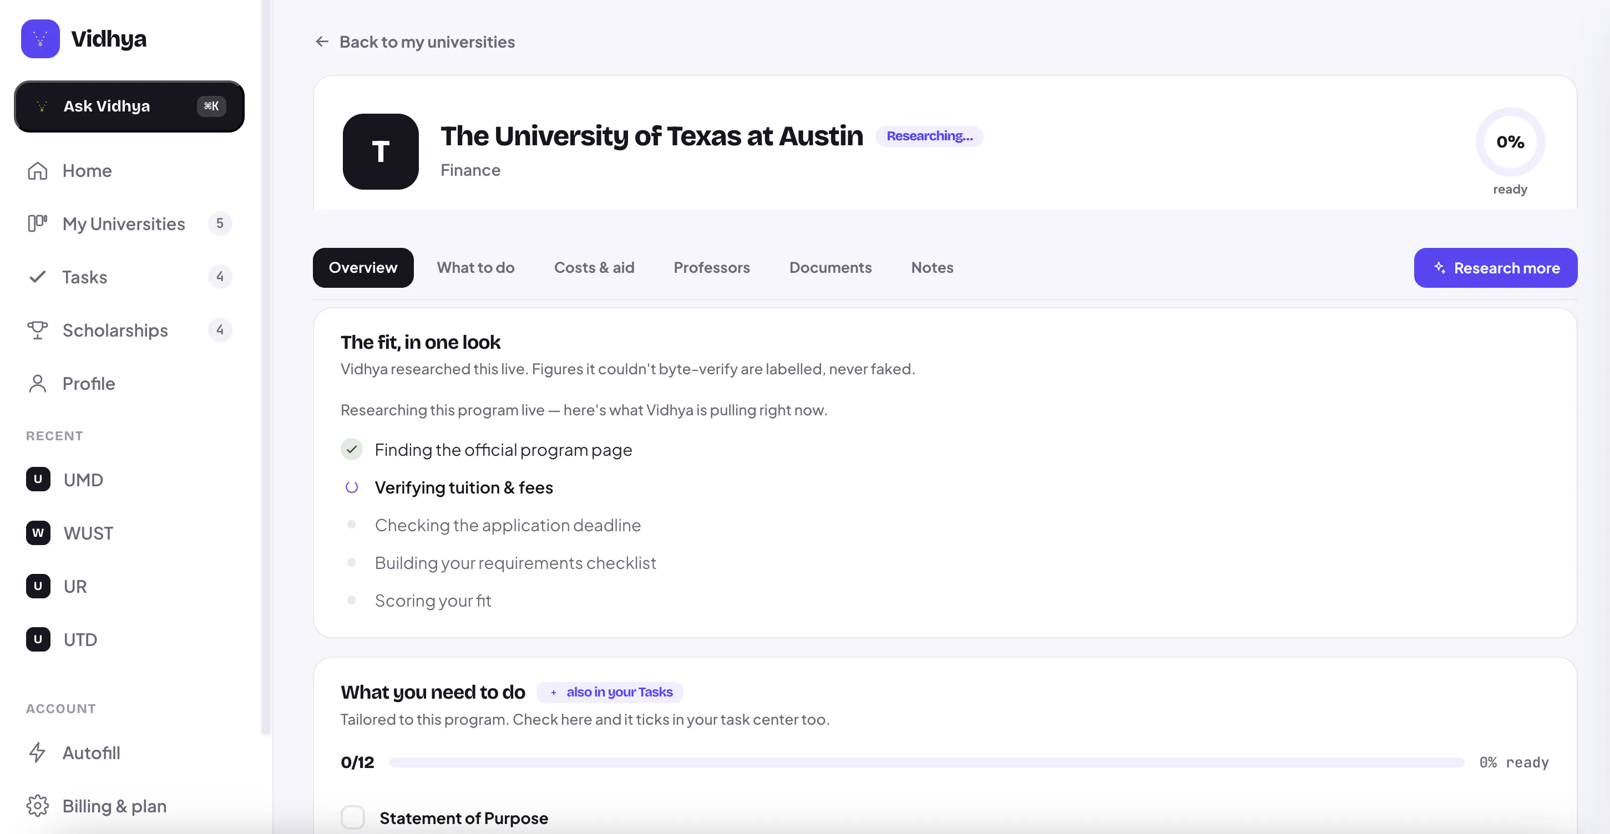Click the WUST recent avatar icon

(x=38, y=533)
